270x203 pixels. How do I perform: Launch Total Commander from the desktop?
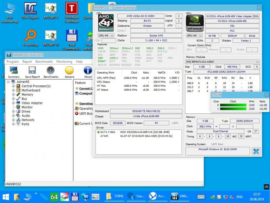click(x=72, y=40)
